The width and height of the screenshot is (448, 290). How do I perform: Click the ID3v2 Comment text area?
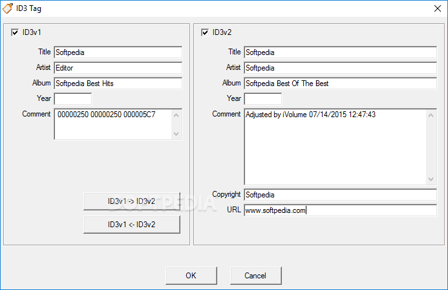tap(335, 146)
